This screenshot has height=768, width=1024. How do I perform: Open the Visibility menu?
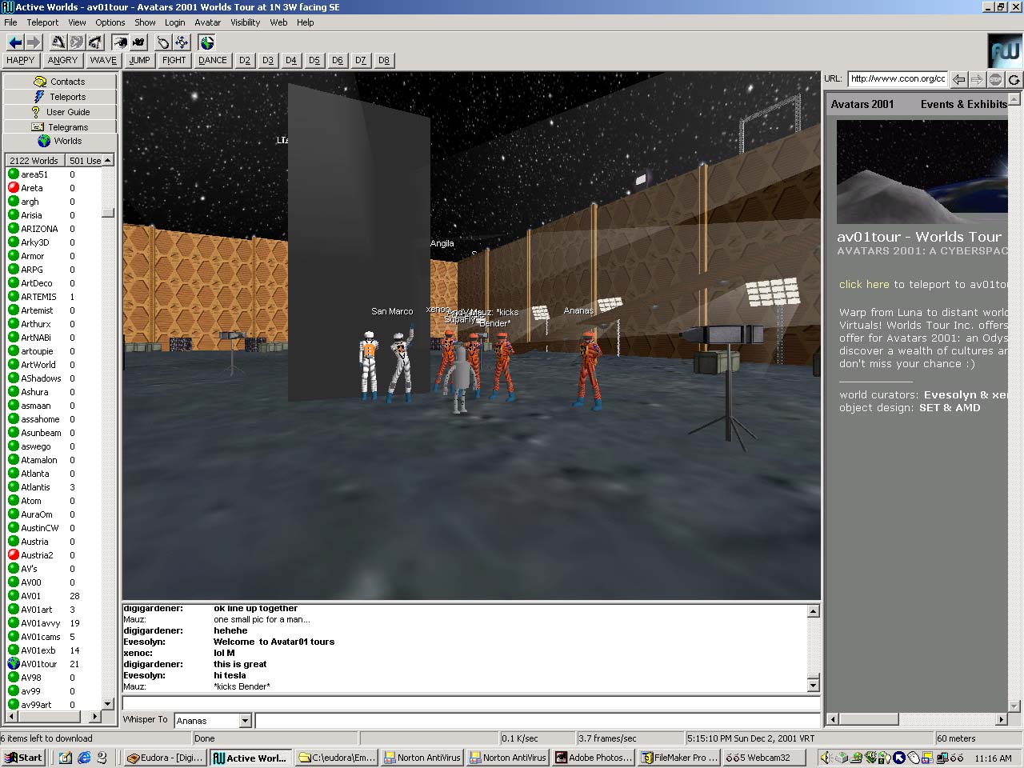click(x=245, y=22)
